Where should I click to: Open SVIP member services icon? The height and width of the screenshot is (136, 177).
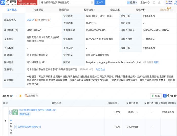click(x=169, y=3)
